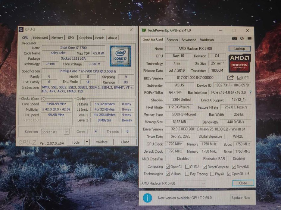Open the Tools dropdown arrow in CPU-Z
Image resolution: width=281 pixels, height=210 pixels.
87,142
